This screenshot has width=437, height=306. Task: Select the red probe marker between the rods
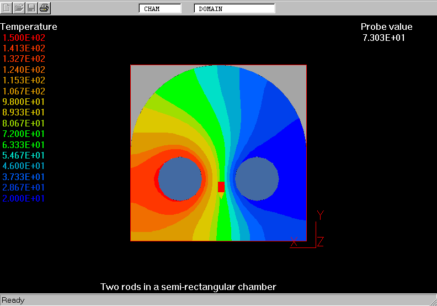tap(221, 187)
